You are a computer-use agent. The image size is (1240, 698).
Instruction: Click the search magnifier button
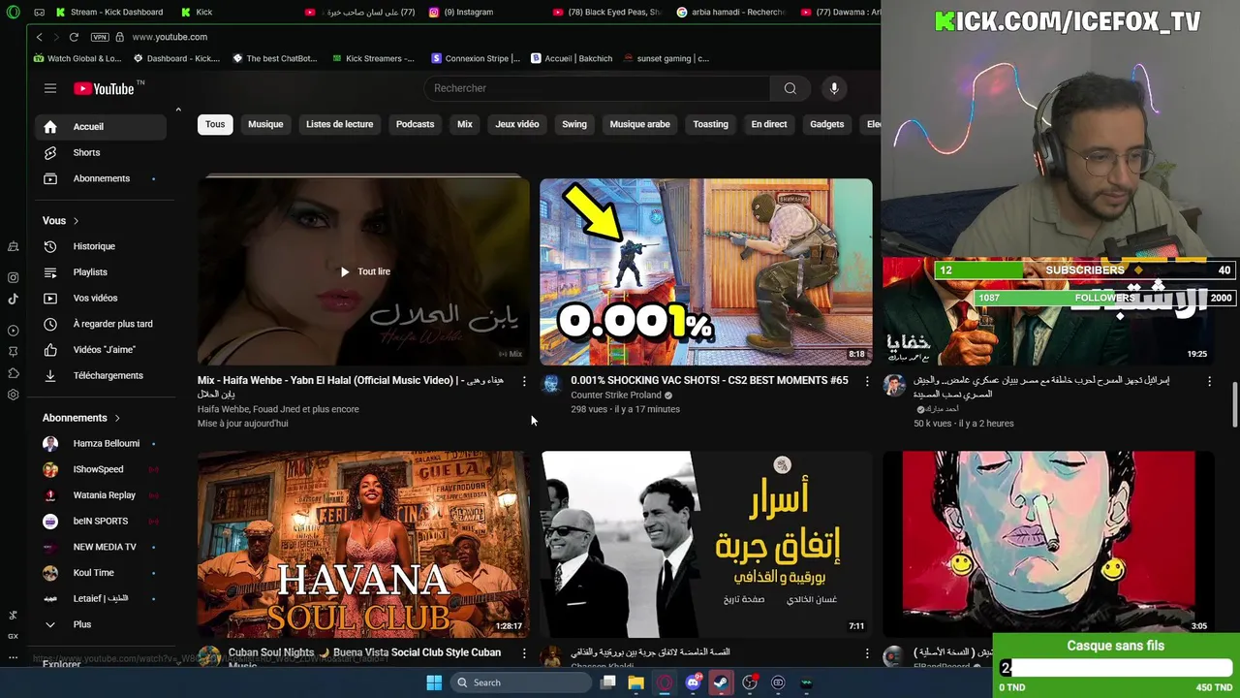point(790,88)
